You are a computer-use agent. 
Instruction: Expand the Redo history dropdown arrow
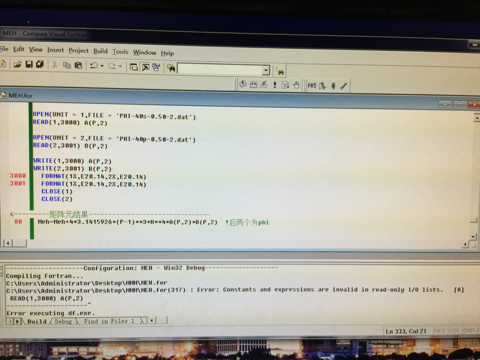pos(120,66)
